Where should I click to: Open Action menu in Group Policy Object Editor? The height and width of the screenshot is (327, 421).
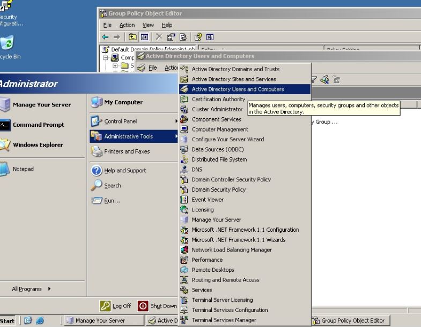[x=127, y=25]
